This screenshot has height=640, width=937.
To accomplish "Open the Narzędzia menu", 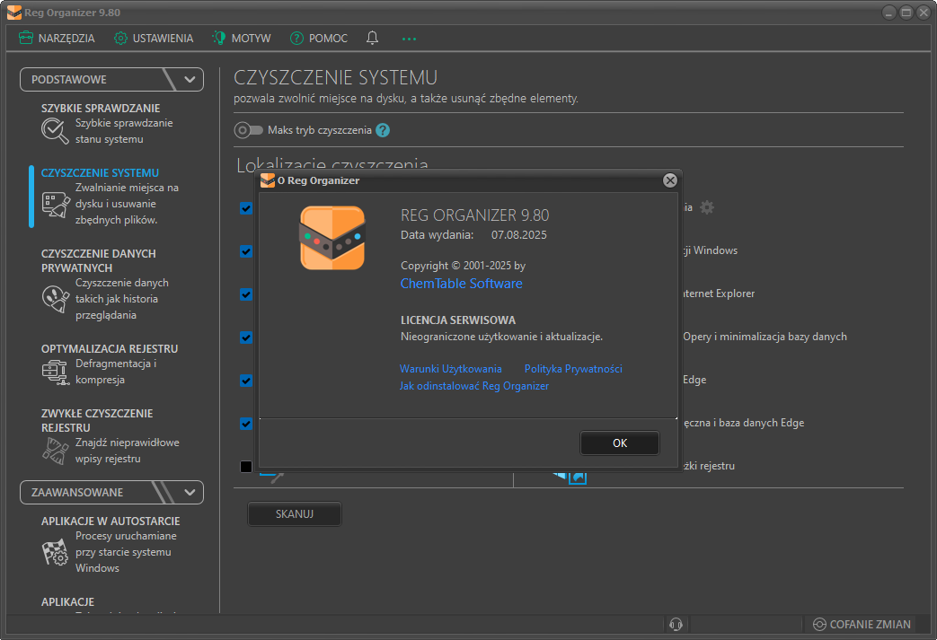I will [57, 39].
